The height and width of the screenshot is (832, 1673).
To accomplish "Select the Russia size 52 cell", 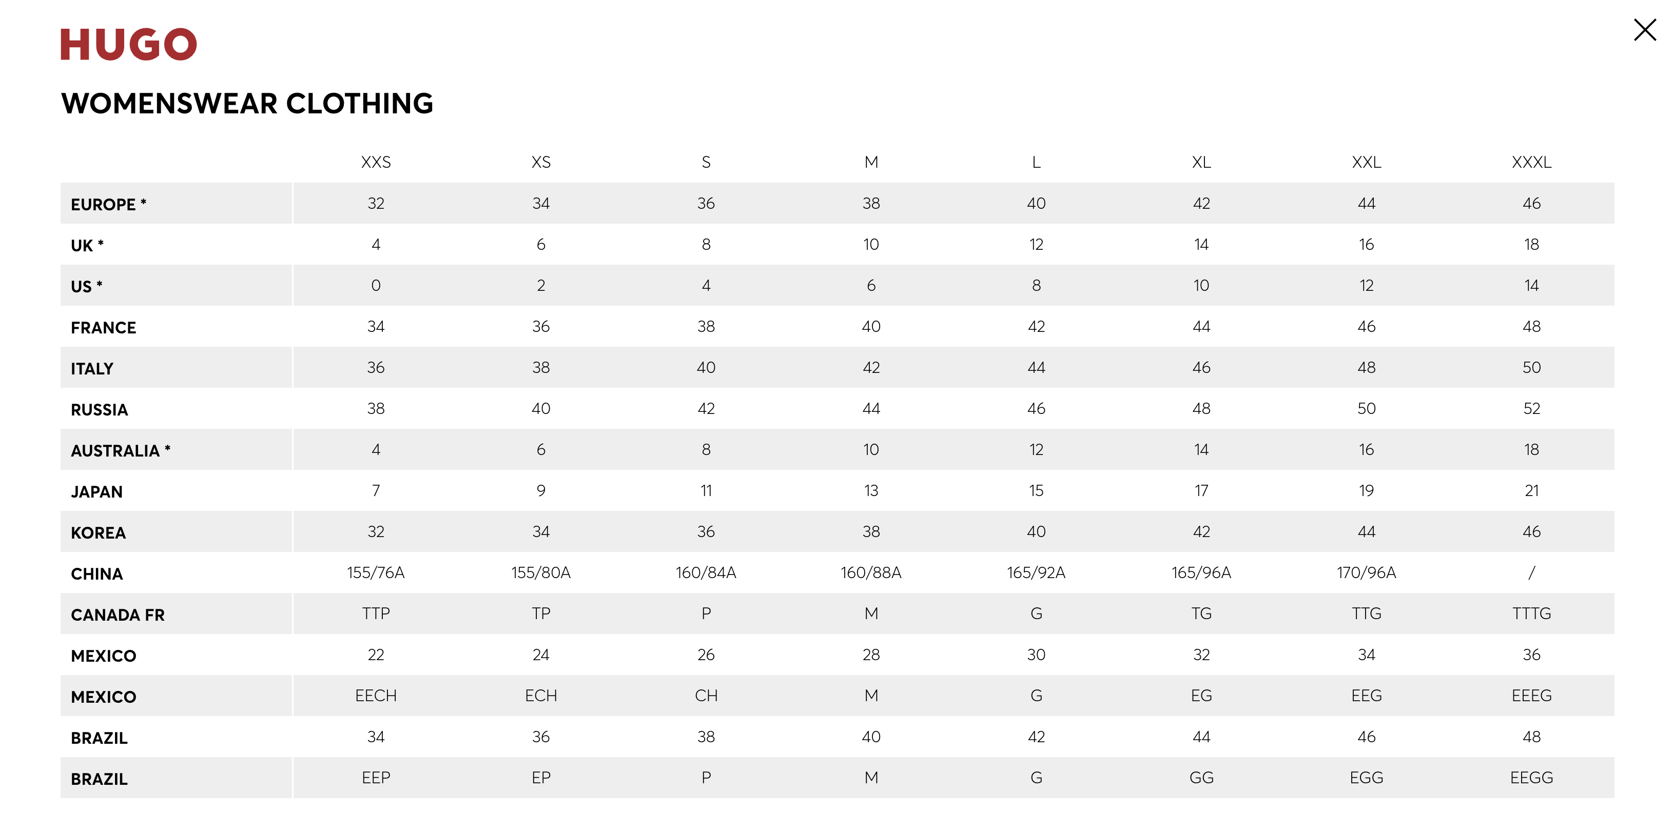I will coord(1531,408).
